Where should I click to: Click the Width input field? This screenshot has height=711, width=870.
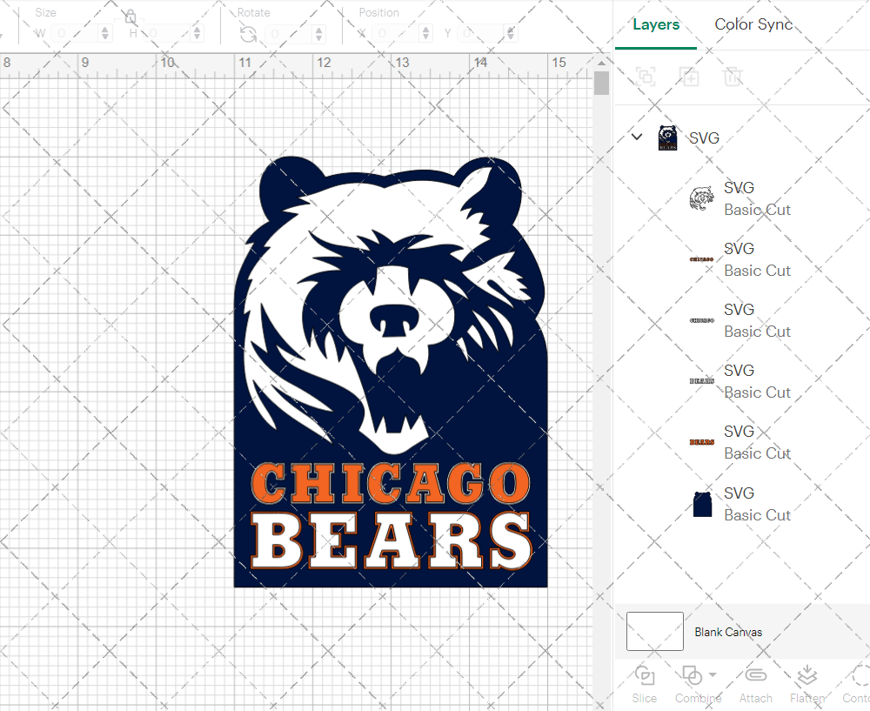(75, 33)
